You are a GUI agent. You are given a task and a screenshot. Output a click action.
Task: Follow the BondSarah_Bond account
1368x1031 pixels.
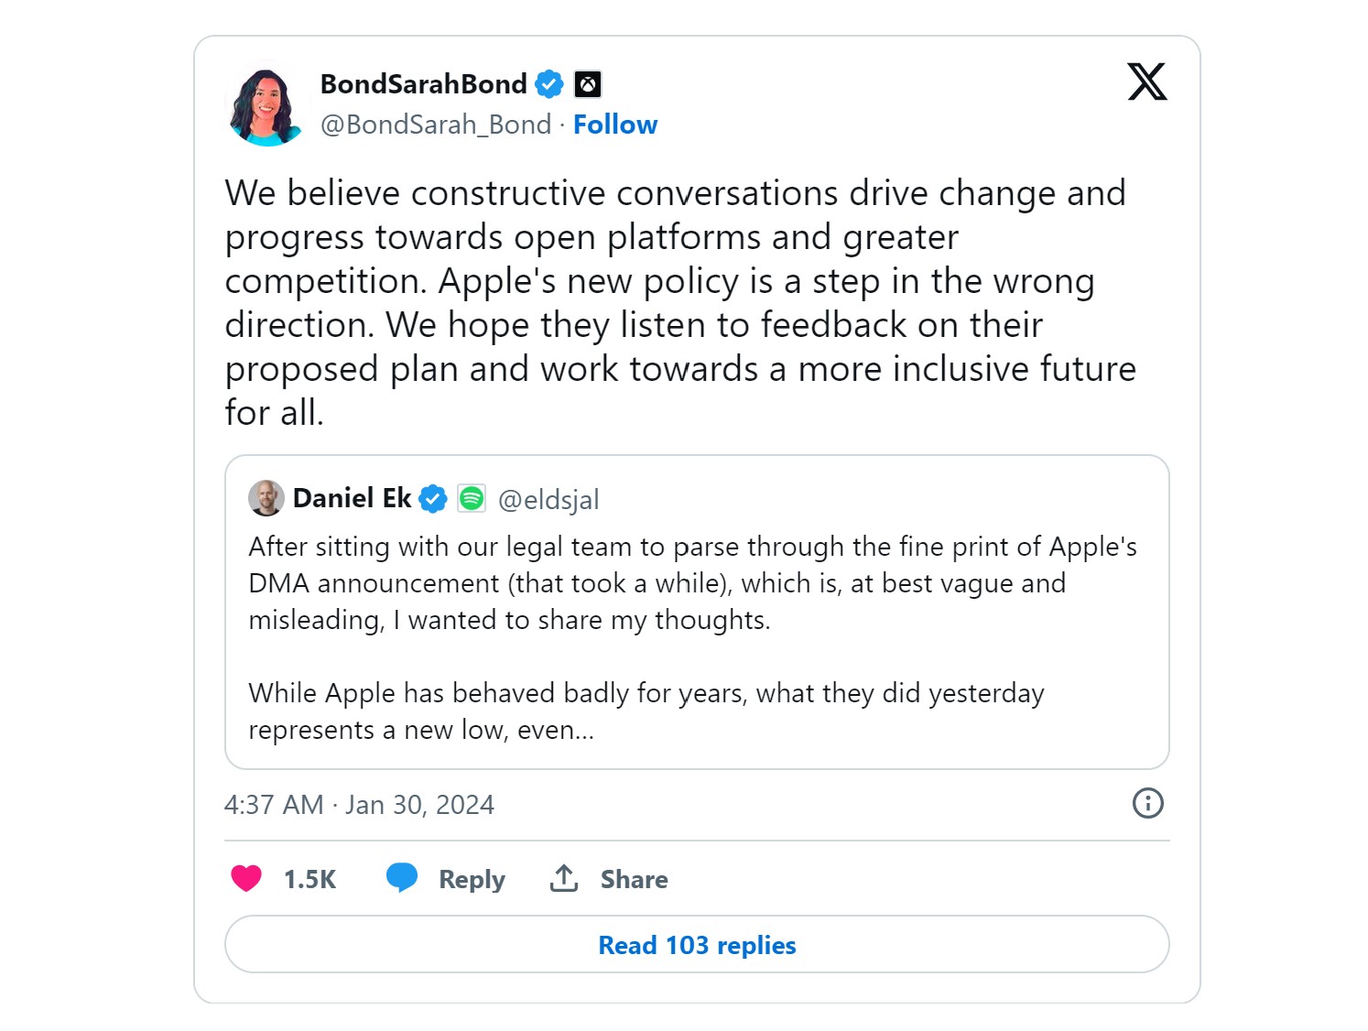click(614, 125)
